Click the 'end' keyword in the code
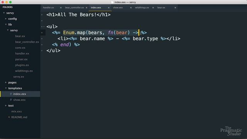This screenshot has height=139, width=247. [64, 45]
